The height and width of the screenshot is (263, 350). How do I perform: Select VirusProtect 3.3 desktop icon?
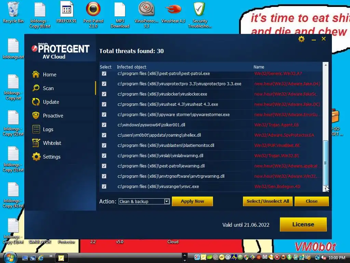coord(146,15)
